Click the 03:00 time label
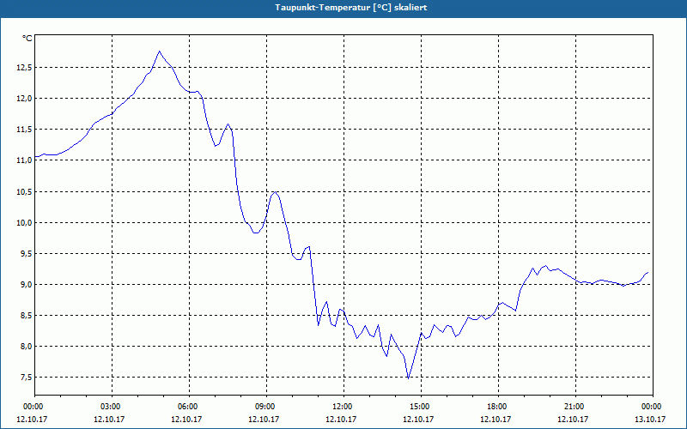 [112, 407]
